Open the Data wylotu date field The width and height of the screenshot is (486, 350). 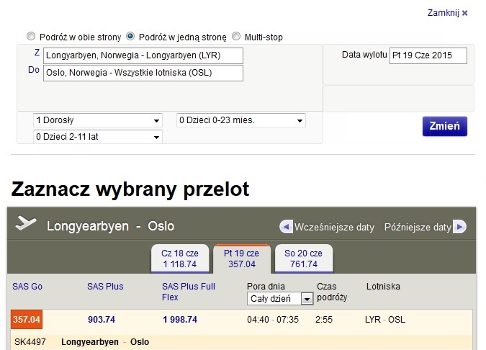tap(428, 55)
